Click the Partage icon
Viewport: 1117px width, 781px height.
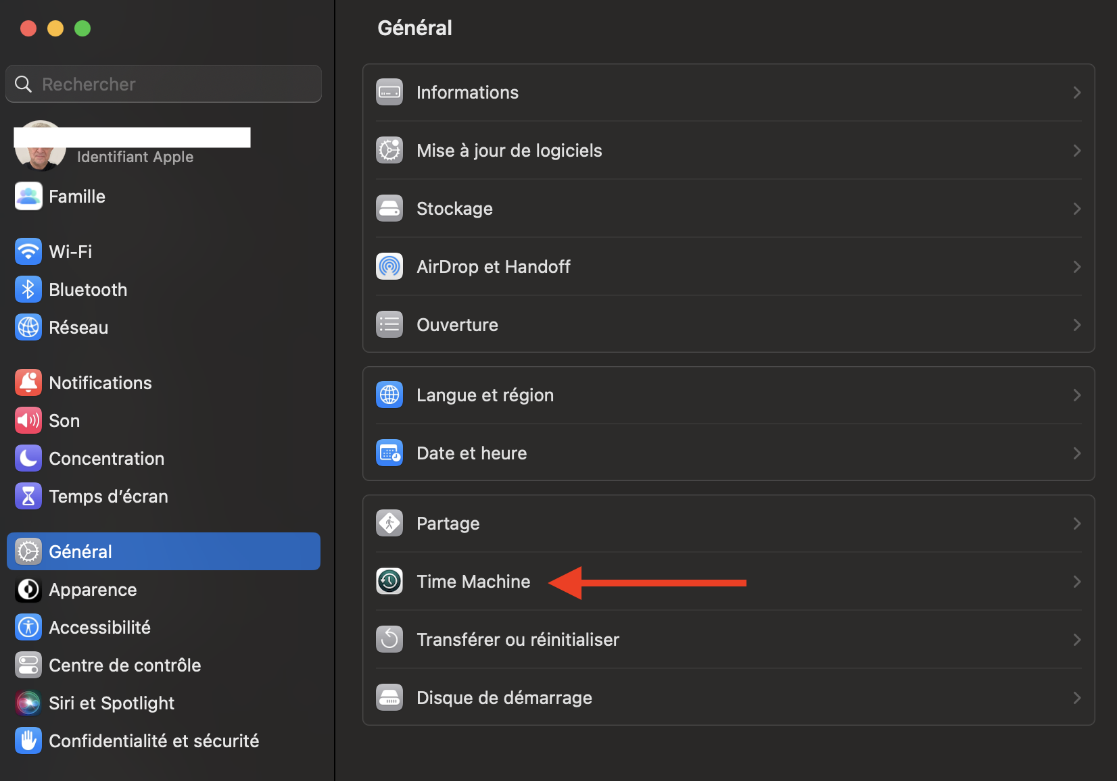[389, 524]
